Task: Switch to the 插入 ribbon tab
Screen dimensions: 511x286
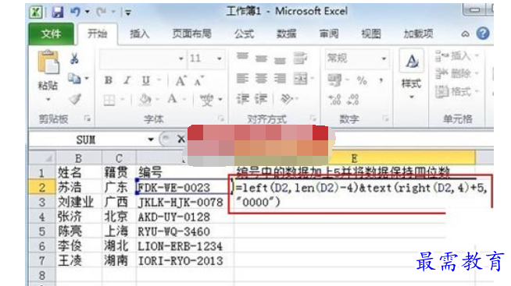Action: [140, 34]
